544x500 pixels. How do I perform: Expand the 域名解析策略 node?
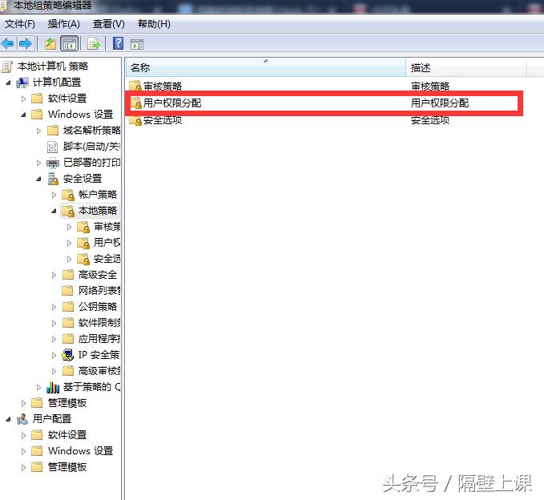(38, 131)
